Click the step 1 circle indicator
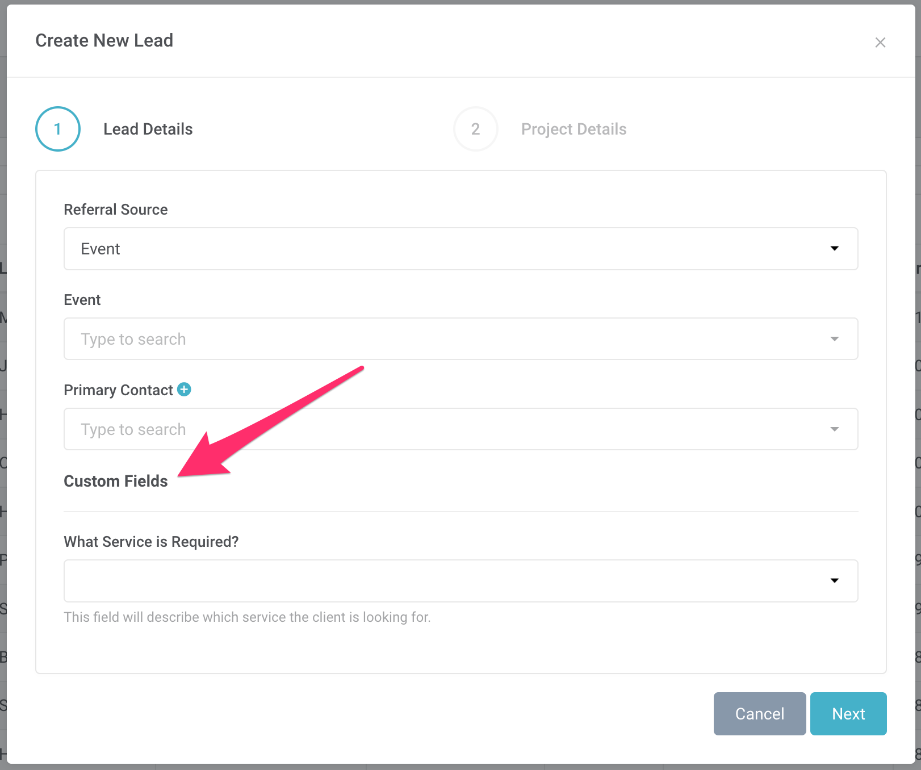Screen dimensions: 921x770 point(58,129)
